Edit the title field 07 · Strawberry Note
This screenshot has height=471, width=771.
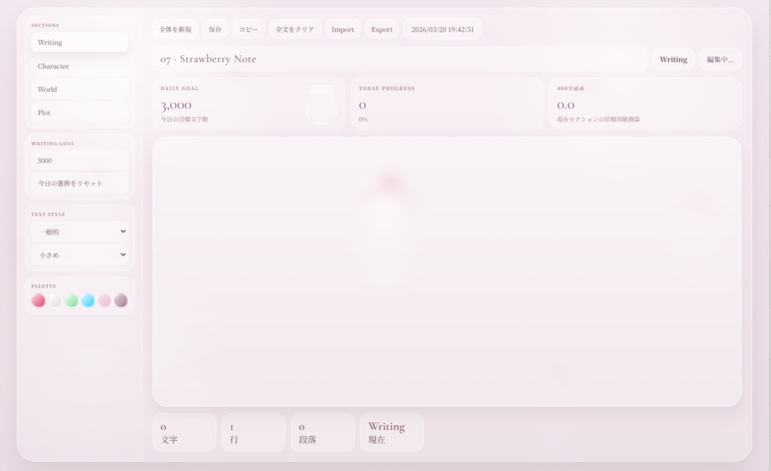400,59
